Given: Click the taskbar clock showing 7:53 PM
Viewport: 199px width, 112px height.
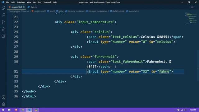Looking at the screenshot, I should pyautogui.click(x=193, y=110).
